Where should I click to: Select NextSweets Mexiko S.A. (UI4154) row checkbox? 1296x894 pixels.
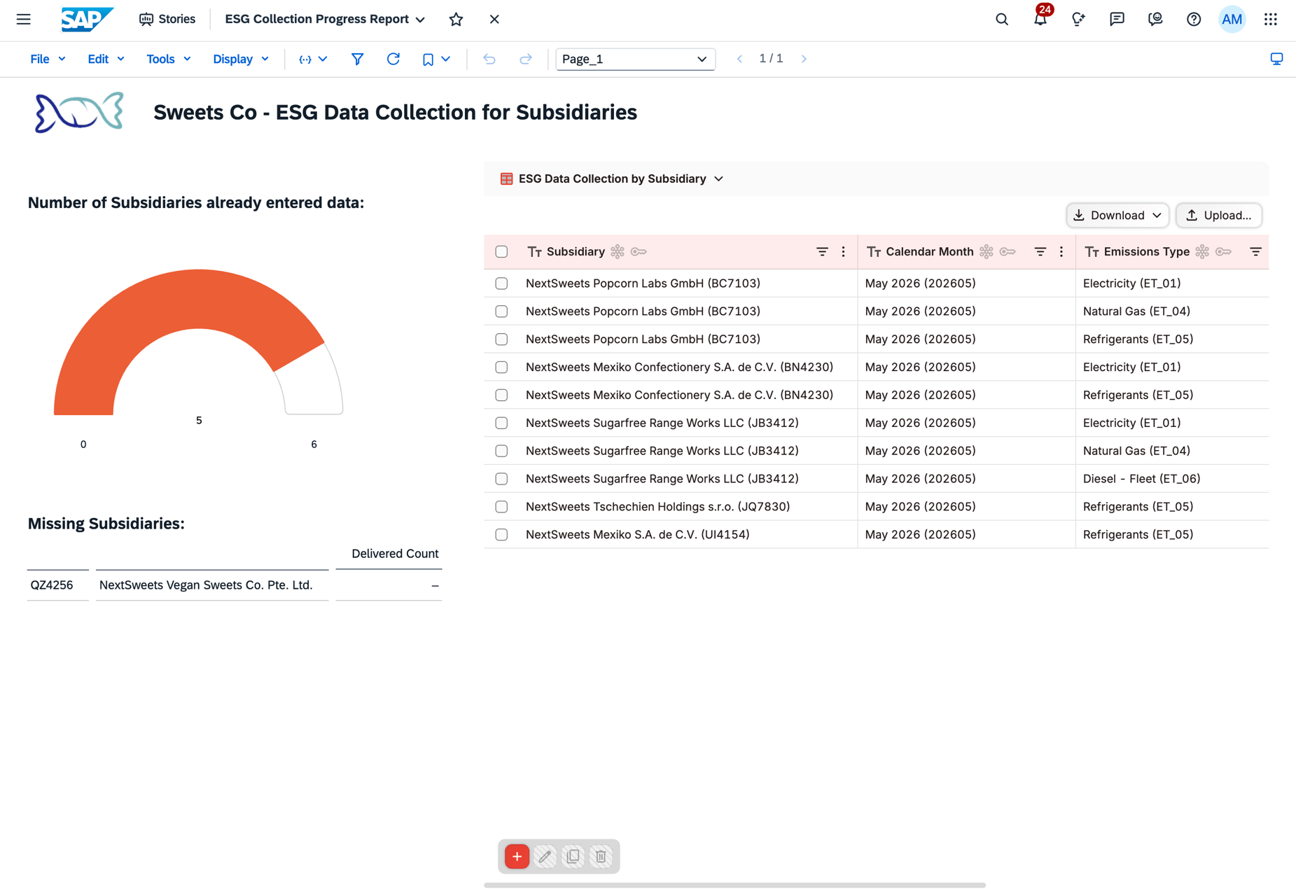[x=501, y=535]
